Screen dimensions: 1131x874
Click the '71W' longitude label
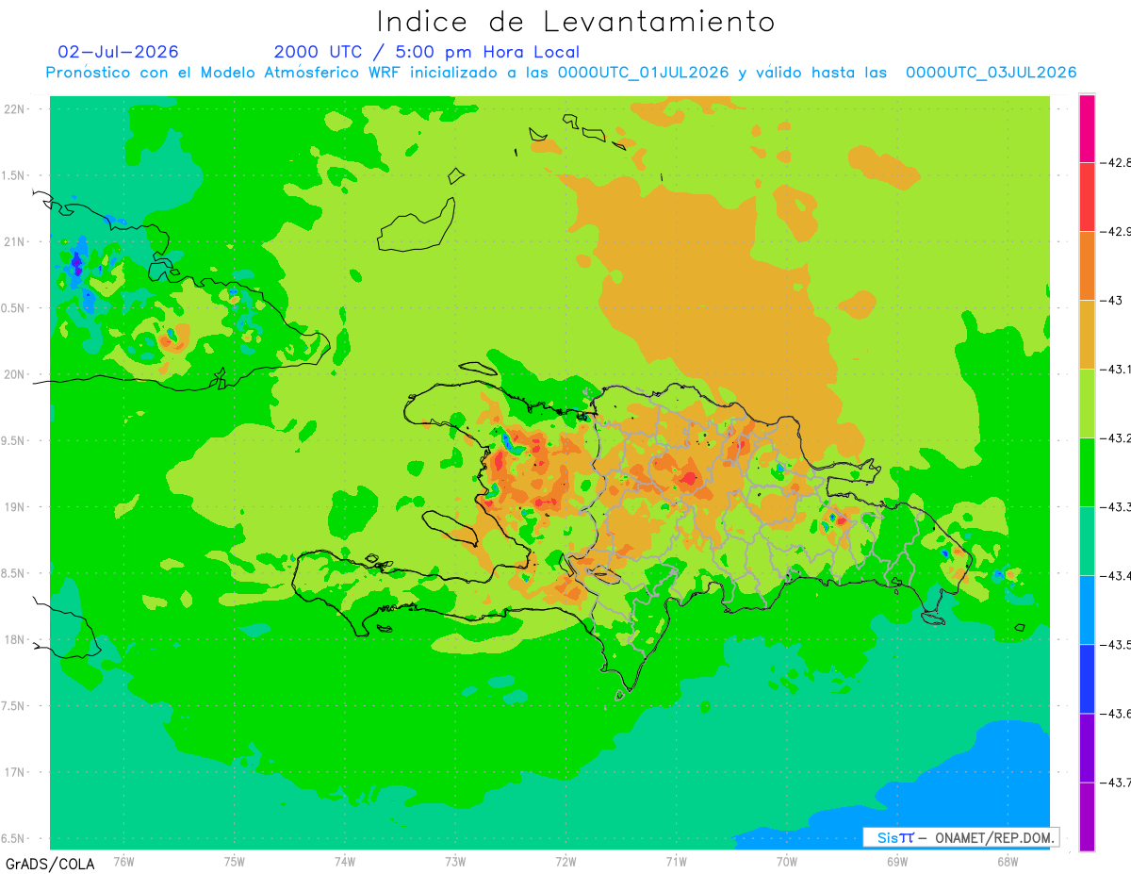(676, 862)
